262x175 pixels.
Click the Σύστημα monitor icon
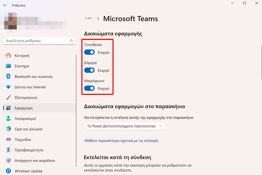(x=8, y=66)
